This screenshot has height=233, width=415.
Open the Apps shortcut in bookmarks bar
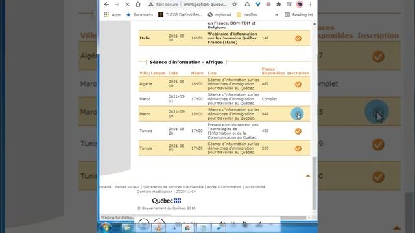pos(112,14)
